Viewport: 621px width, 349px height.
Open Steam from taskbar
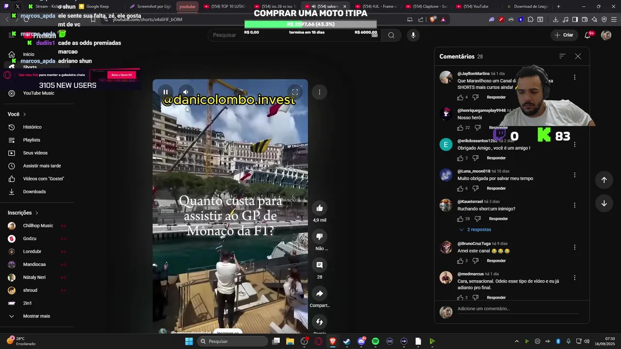[347, 341]
